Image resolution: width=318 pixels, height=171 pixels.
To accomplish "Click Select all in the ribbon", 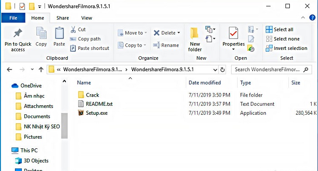I will (x=279, y=29).
